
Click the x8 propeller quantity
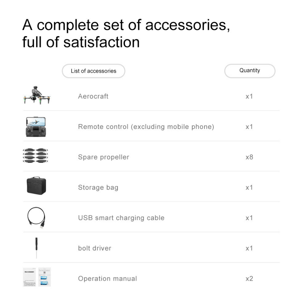coord(249,157)
